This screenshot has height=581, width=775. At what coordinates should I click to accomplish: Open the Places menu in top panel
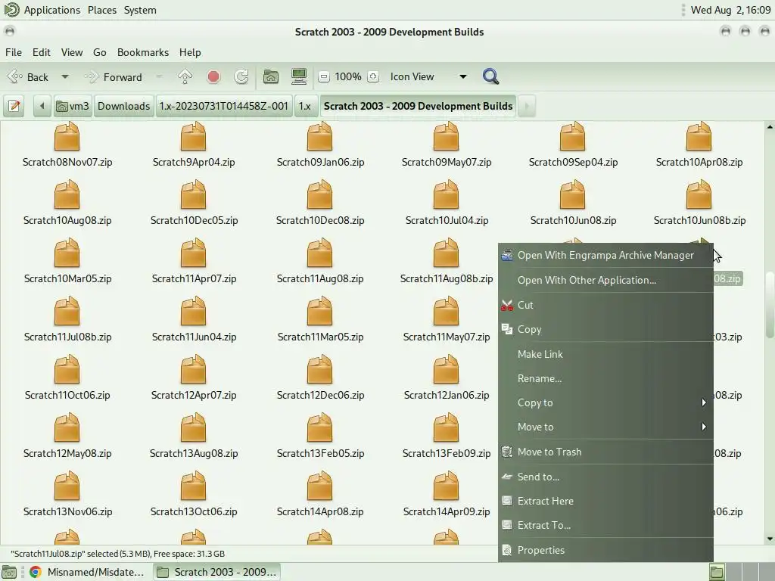pos(102,10)
